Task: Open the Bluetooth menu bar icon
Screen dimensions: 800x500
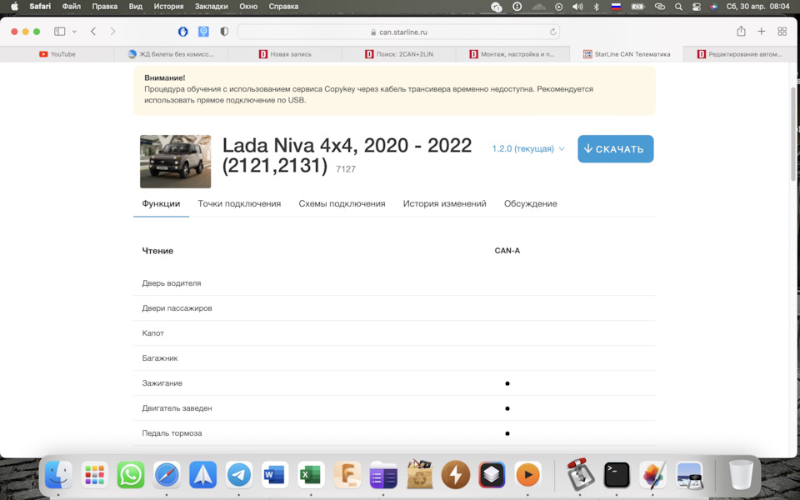Action: (596, 7)
